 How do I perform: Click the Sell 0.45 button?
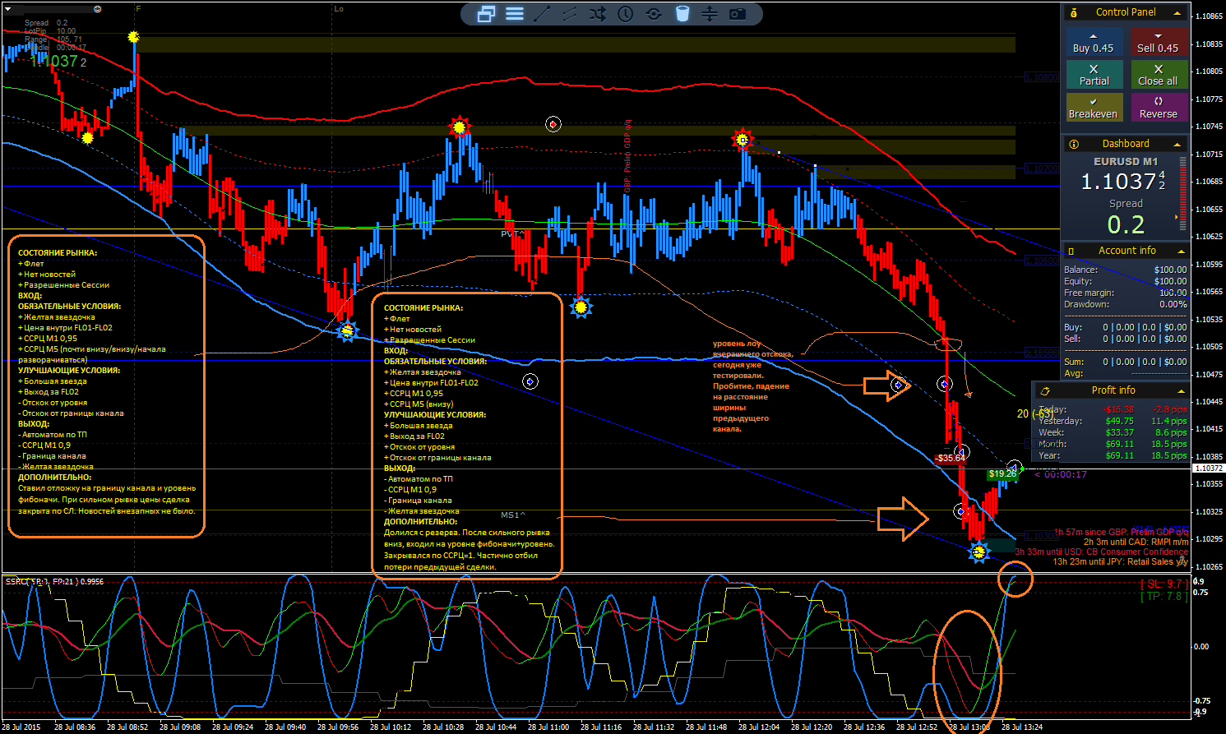pyautogui.click(x=1159, y=43)
